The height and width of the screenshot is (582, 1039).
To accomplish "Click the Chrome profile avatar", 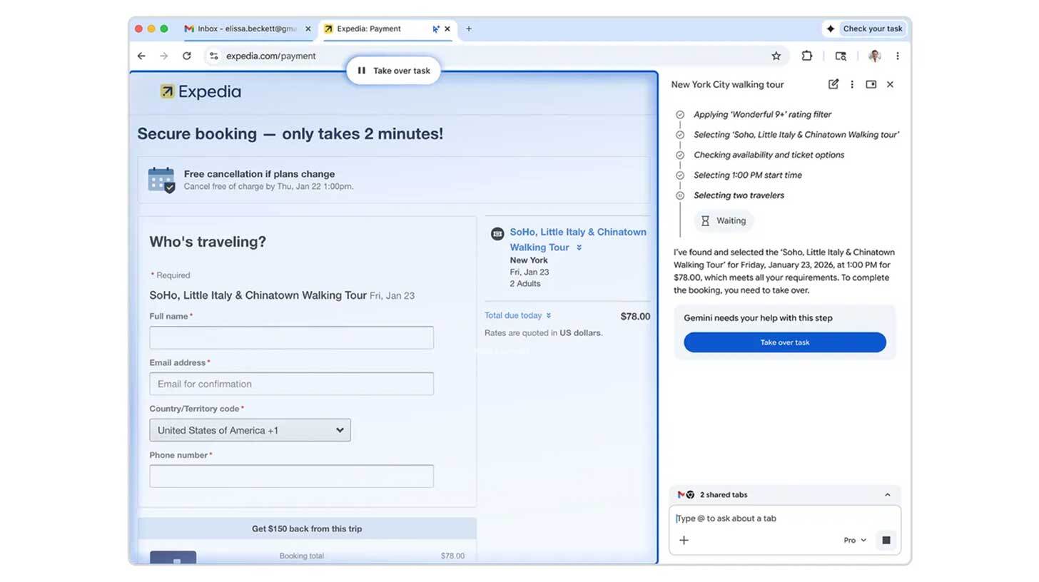I will [x=874, y=56].
